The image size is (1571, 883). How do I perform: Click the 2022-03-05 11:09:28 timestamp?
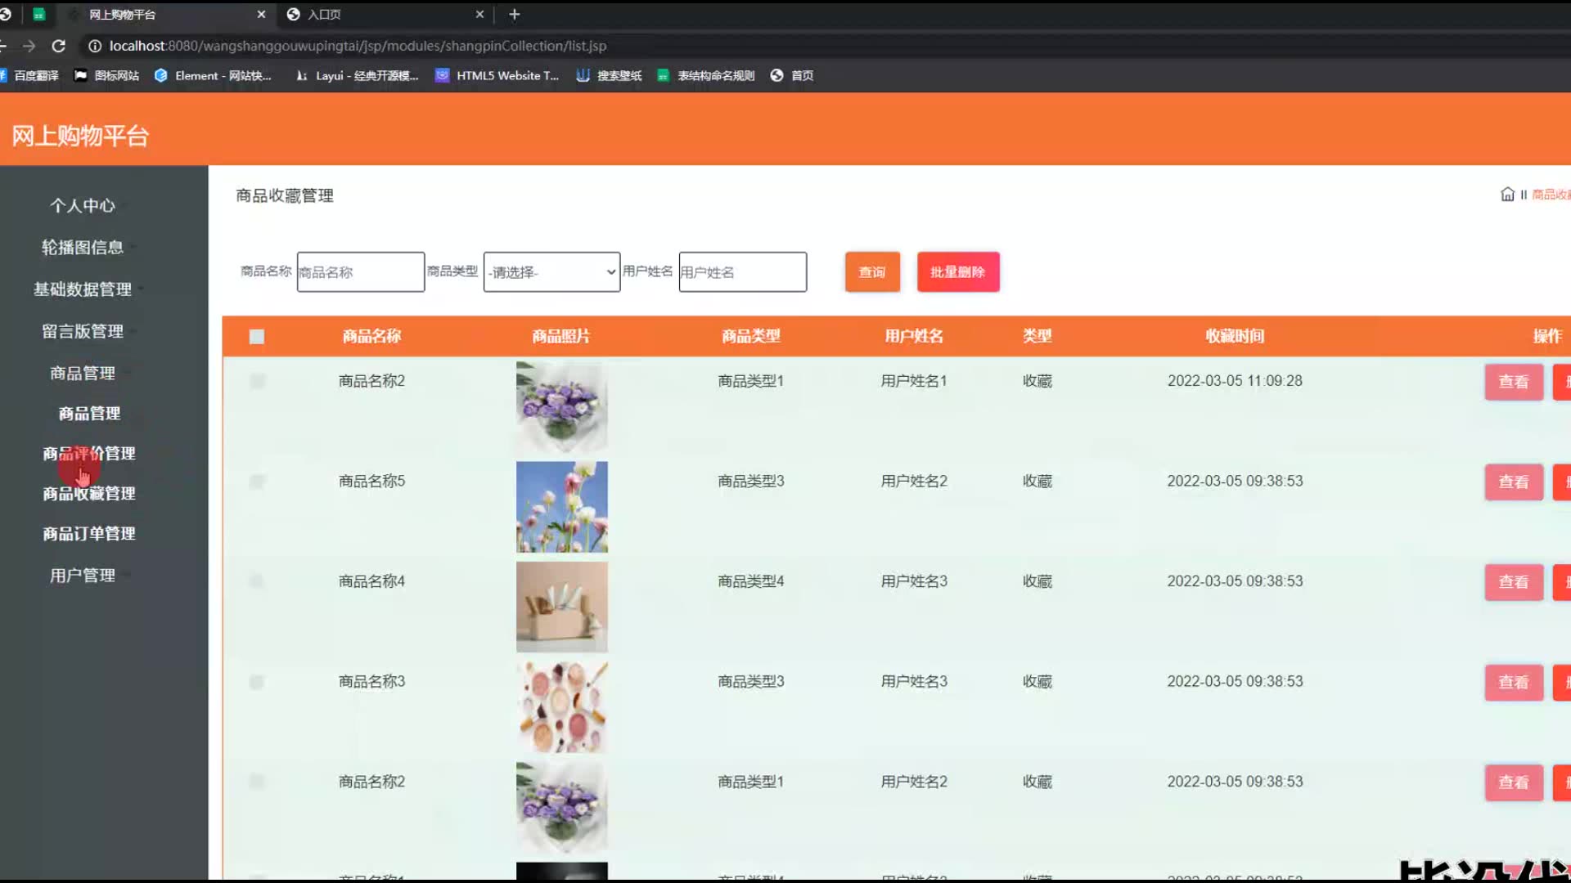click(1235, 381)
